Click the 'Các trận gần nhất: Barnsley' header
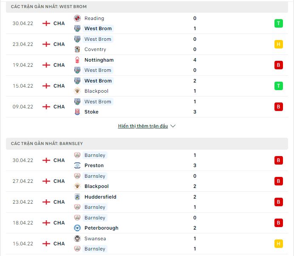Screen dimensions: 294x256 click(x=46, y=144)
